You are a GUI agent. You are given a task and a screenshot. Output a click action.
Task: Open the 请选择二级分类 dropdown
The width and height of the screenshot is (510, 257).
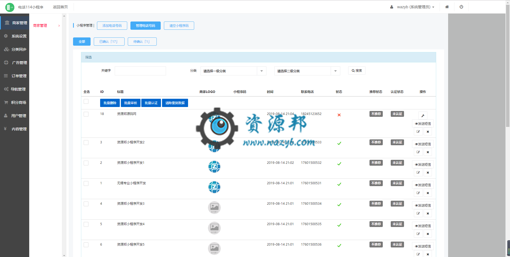307,71
